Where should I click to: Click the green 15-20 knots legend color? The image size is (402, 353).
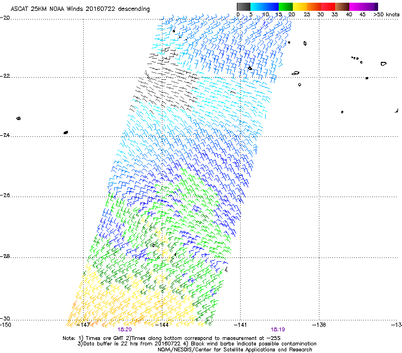pos(286,7)
